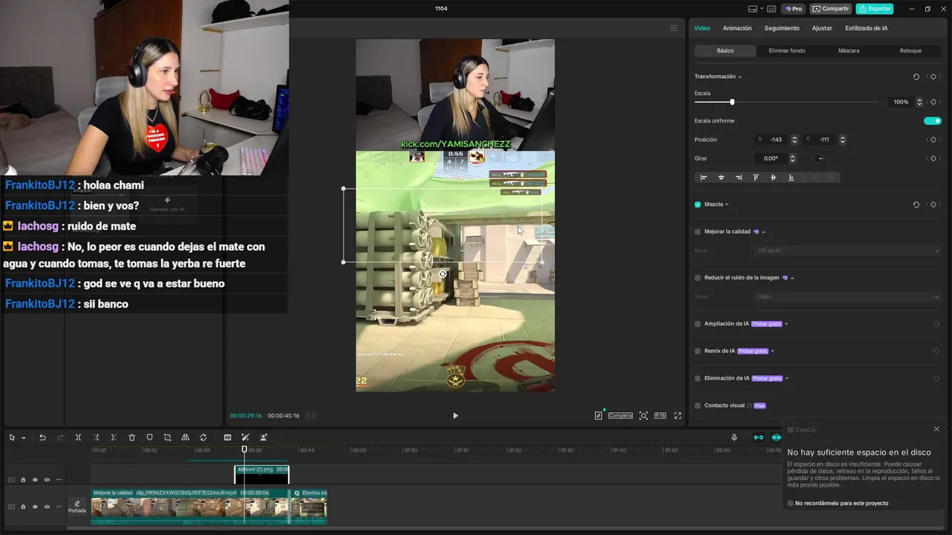Open the Estilizado de IA tab
Viewport: 952px width, 535px height.
(x=866, y=28)
